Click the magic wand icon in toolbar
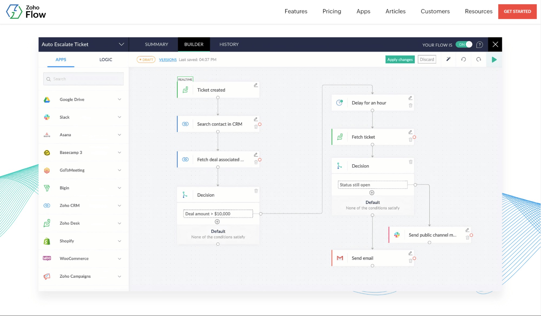The width and height of the screenshot is (541, 316). [x=448, y=59]
